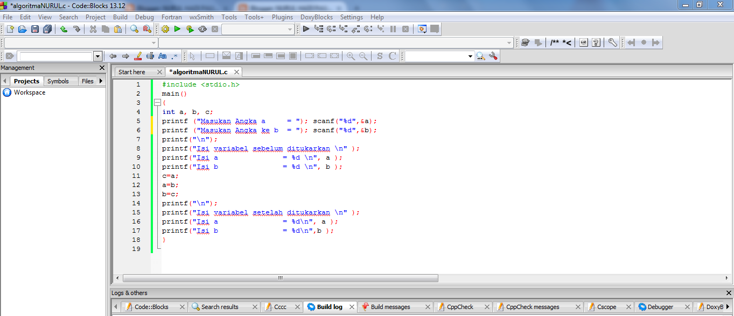This screenshot has width=734, height=316.
Task: Toggle selected text search icon
Action: point(150,56)
